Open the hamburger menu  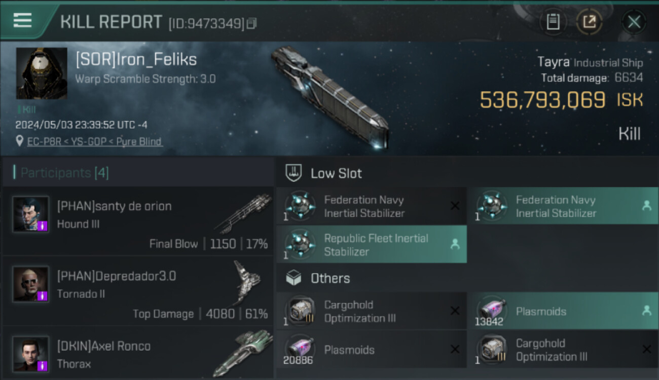(23, 21)
